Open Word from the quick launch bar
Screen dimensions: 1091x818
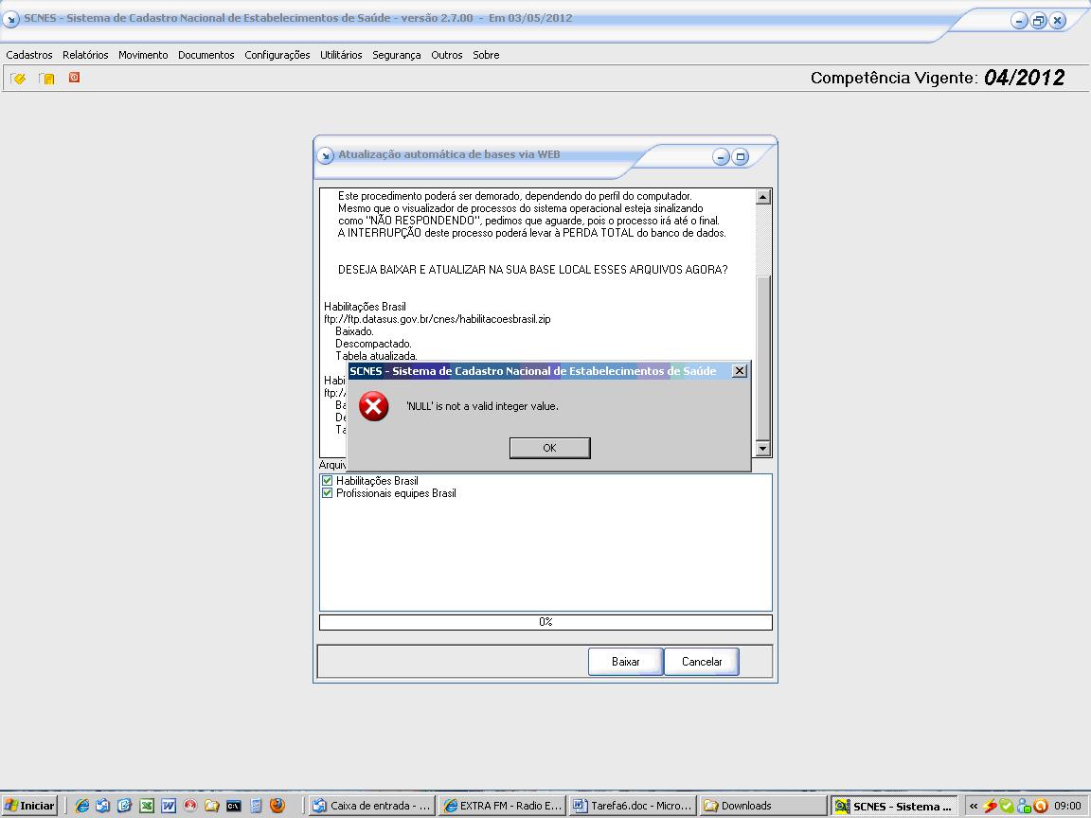pyautogui.click(x=169, y=806)
